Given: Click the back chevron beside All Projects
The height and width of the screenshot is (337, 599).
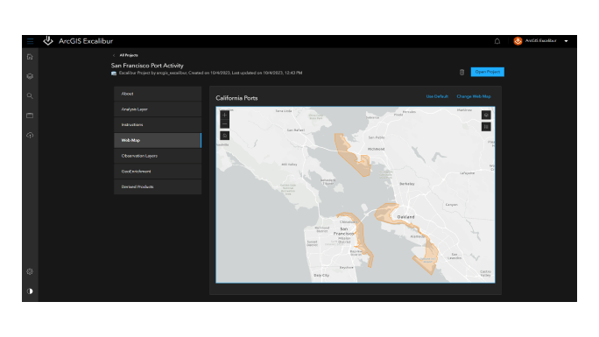Looking at the screenshot, I should point(114,55).
